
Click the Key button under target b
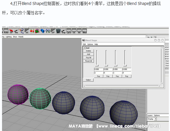coord(108,76)
